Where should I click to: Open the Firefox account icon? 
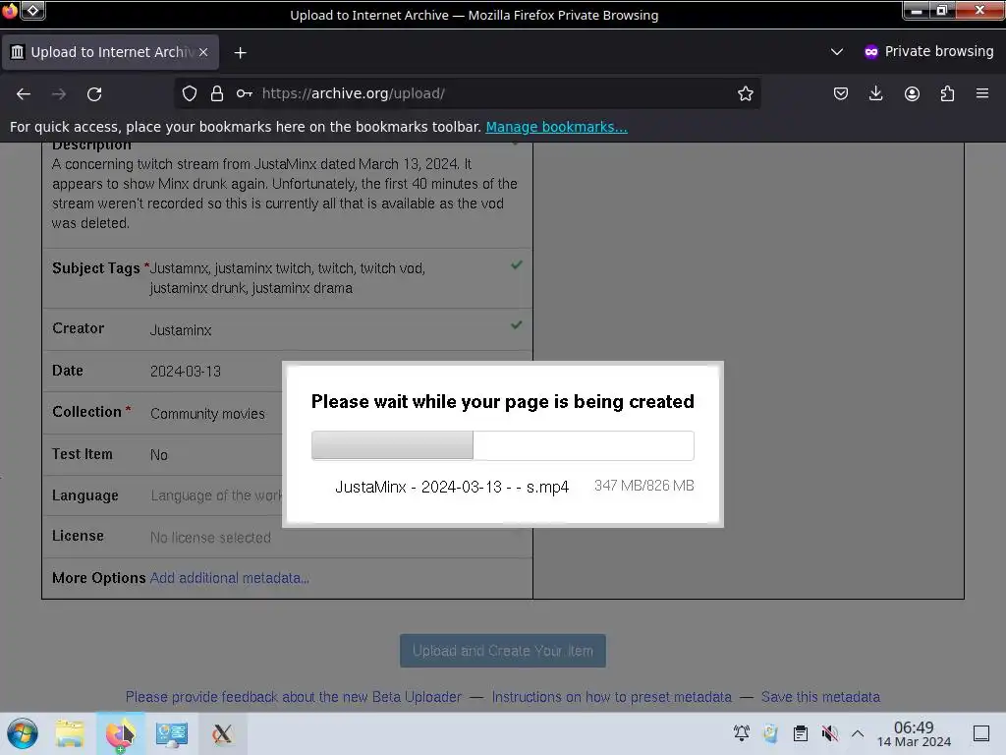pos(912,93)
